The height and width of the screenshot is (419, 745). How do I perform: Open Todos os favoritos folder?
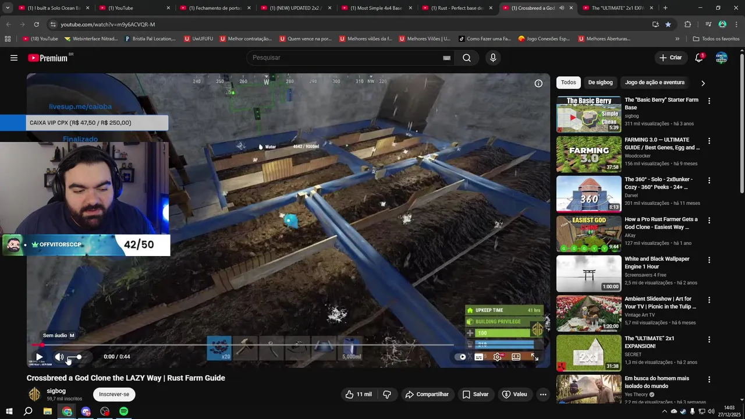point(716,39)
